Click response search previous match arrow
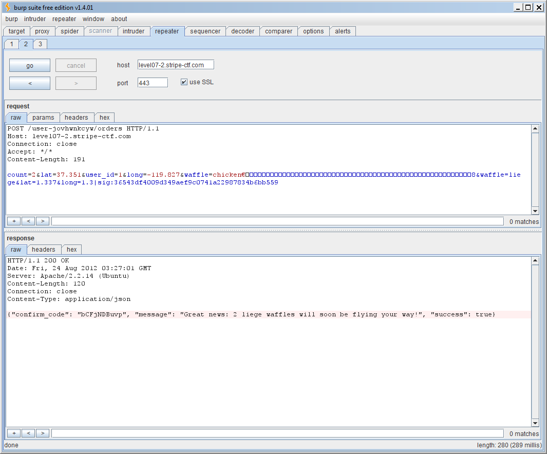547x454 pixels. coord(28,433)
